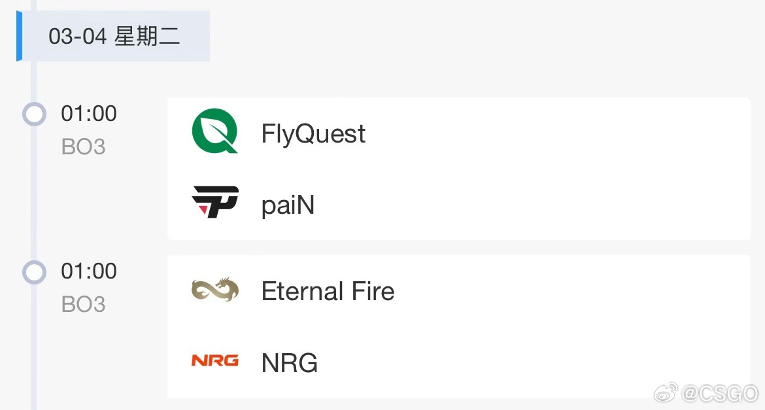Viewport: 765px width, 410px height.
Task: Open the paiN team name
Action: click(x=288, y=205)
